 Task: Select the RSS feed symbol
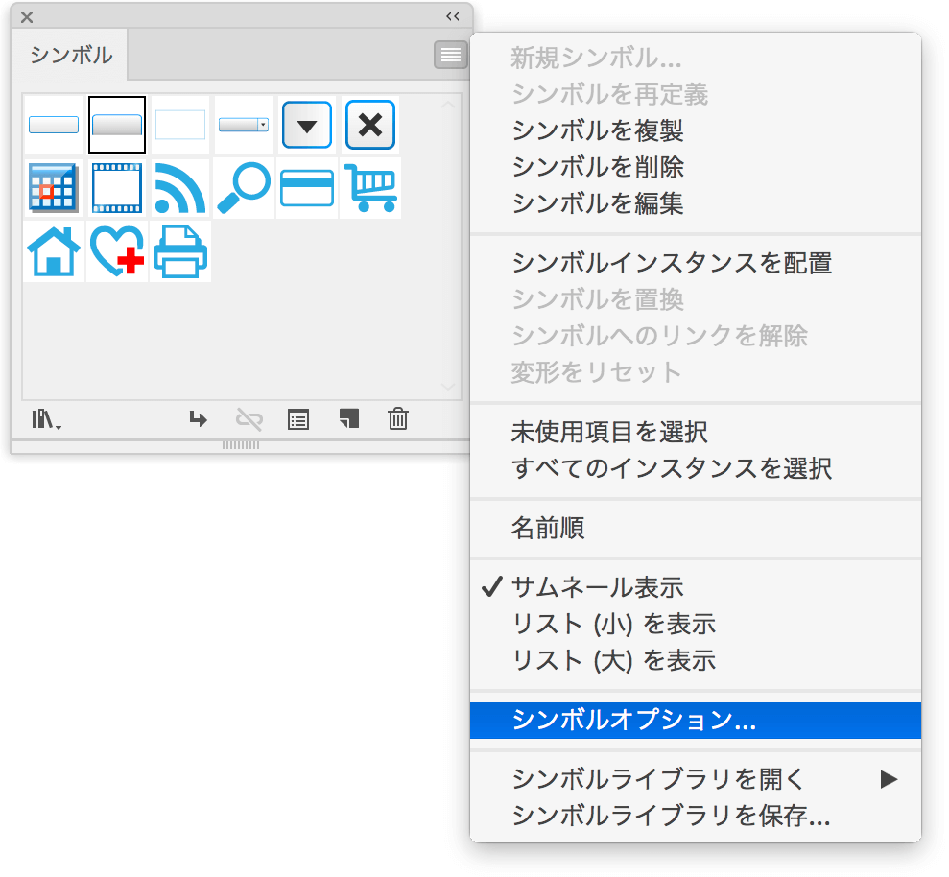tap(180, 188)
